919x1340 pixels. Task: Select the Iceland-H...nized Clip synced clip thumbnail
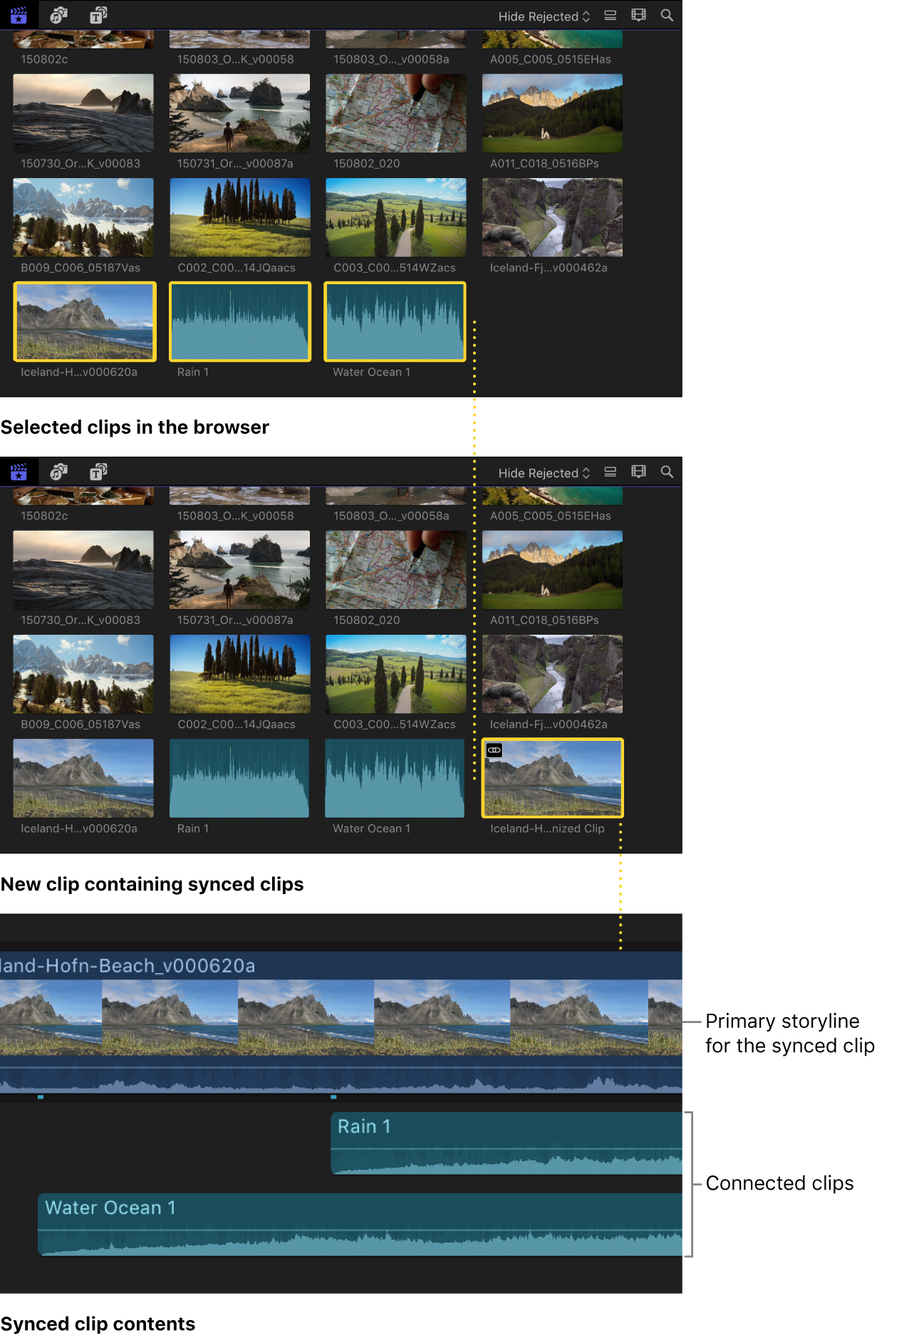pyautogui.click(x=553, y=778)
